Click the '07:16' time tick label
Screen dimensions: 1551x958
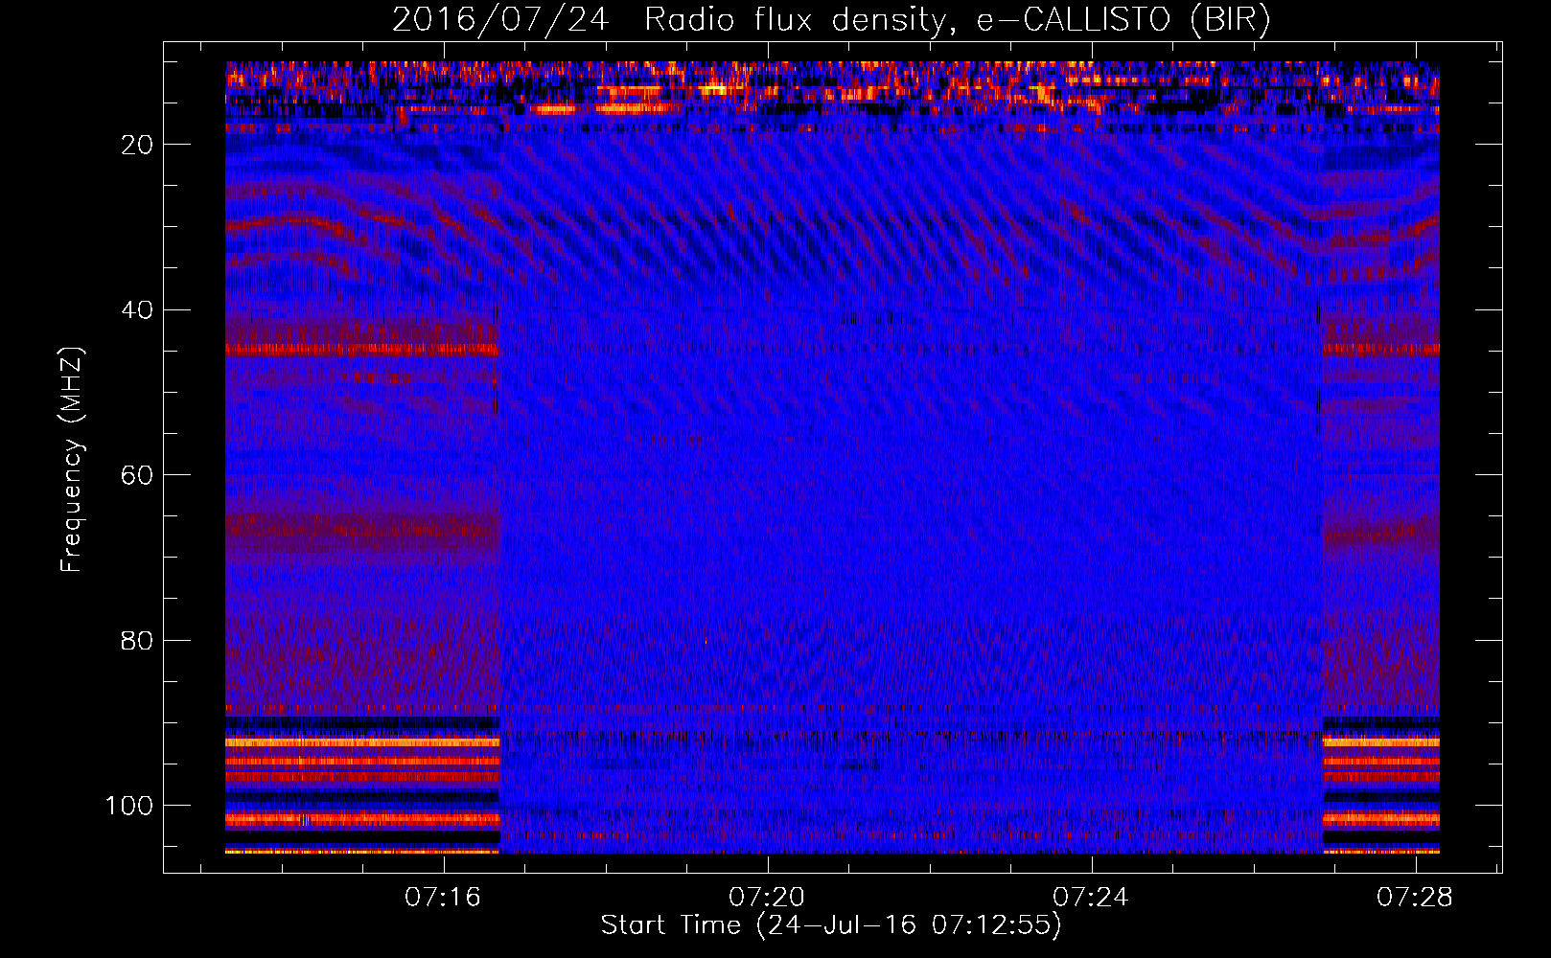click(442, 898)
